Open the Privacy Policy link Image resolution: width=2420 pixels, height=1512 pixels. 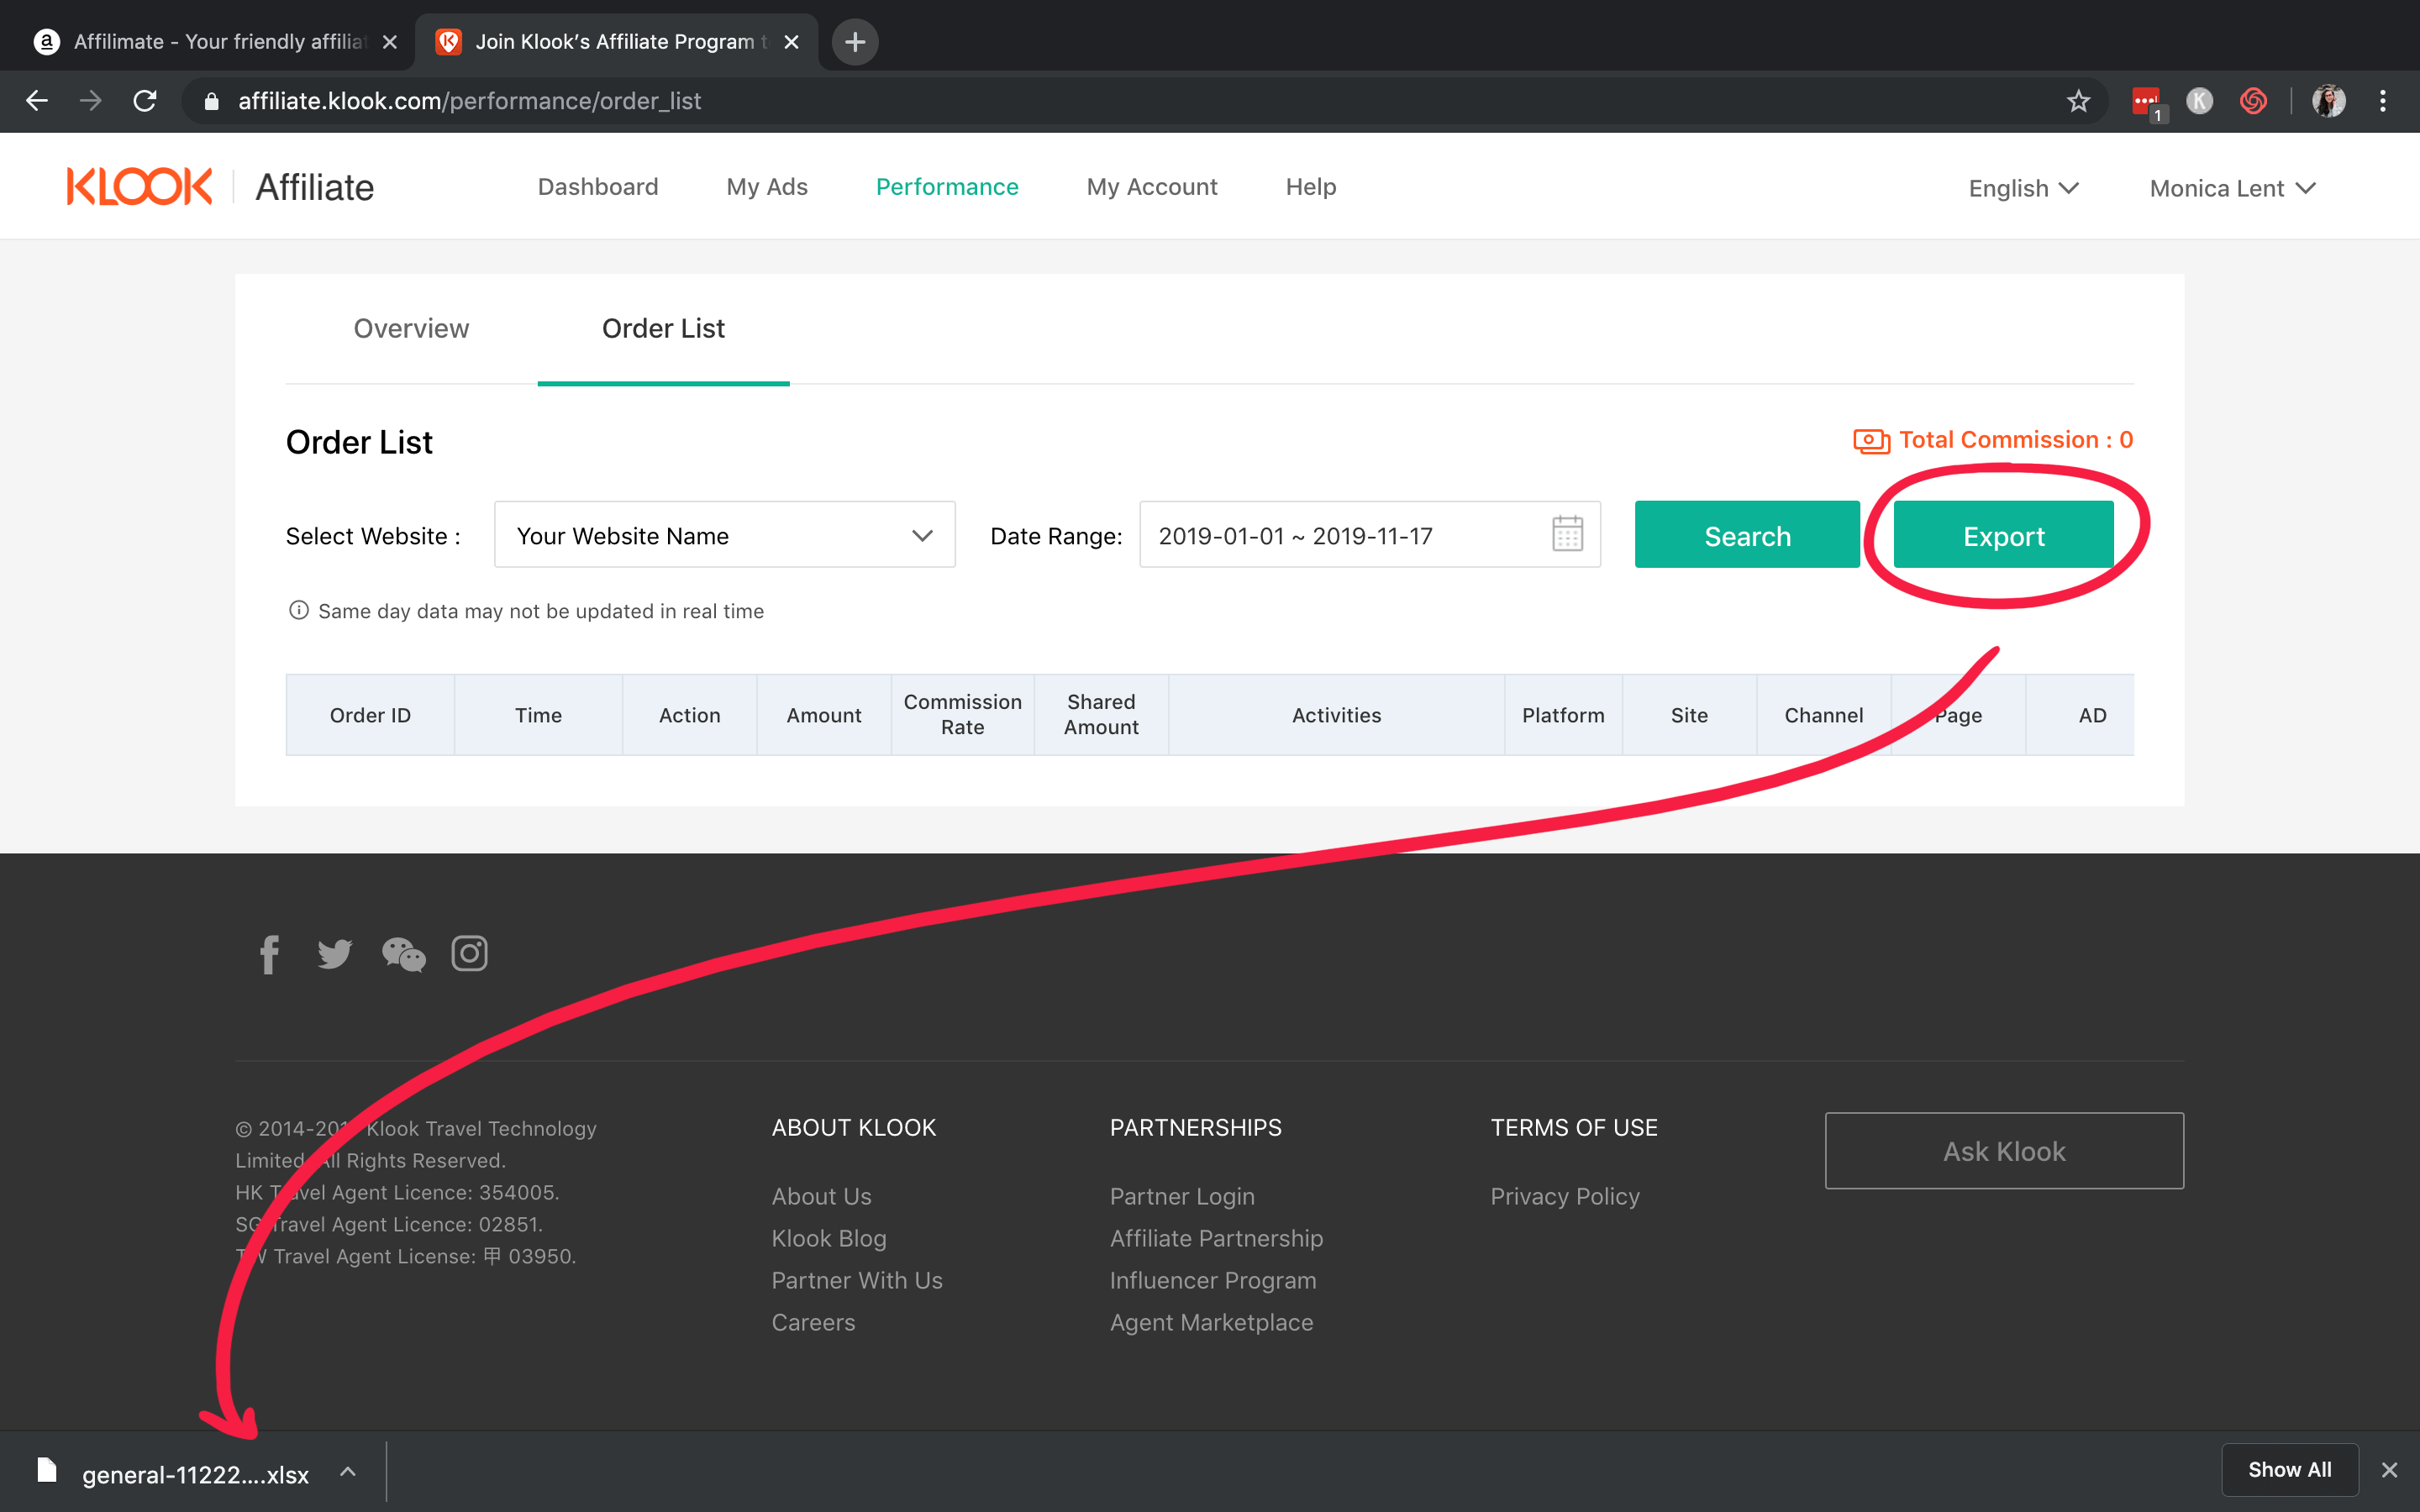tap(1565, 1196)
